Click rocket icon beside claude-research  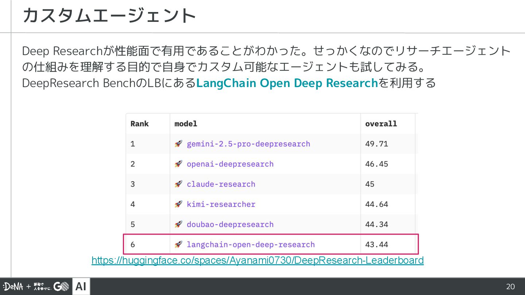[178, 184]
